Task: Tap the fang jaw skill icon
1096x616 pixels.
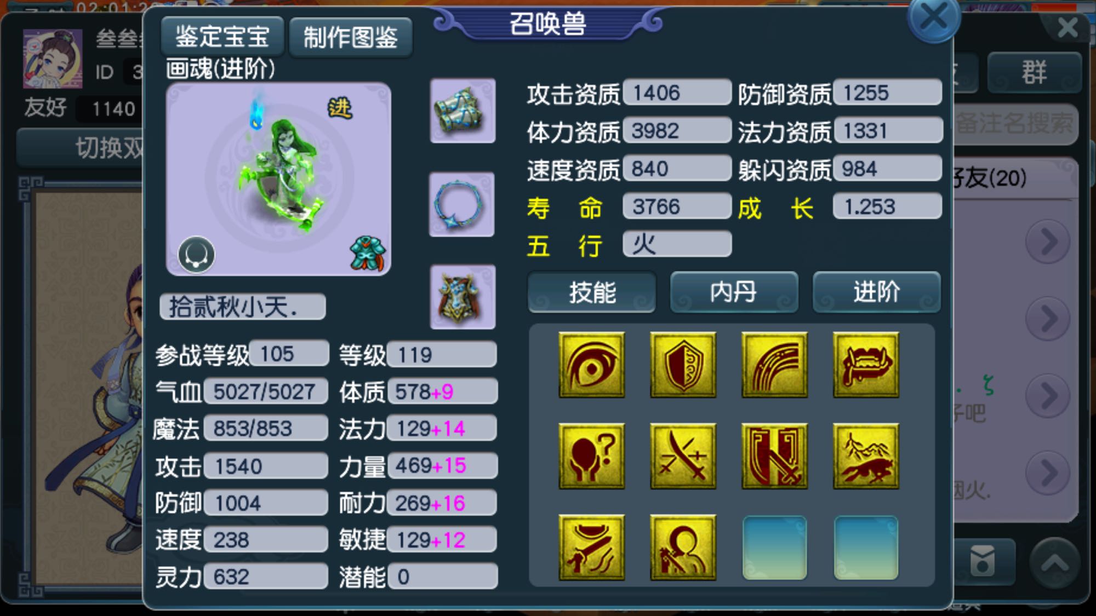Action: [866, 365]
